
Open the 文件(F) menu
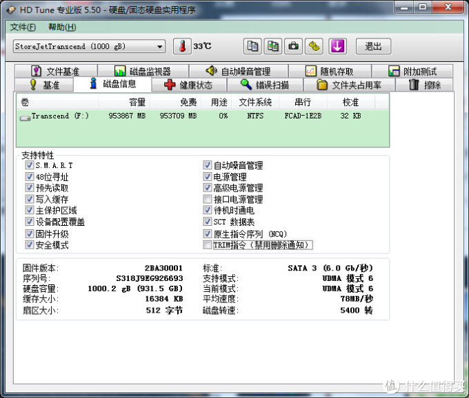point(23,27)
